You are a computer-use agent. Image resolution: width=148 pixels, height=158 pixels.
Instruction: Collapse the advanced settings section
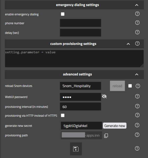[137, 74]
